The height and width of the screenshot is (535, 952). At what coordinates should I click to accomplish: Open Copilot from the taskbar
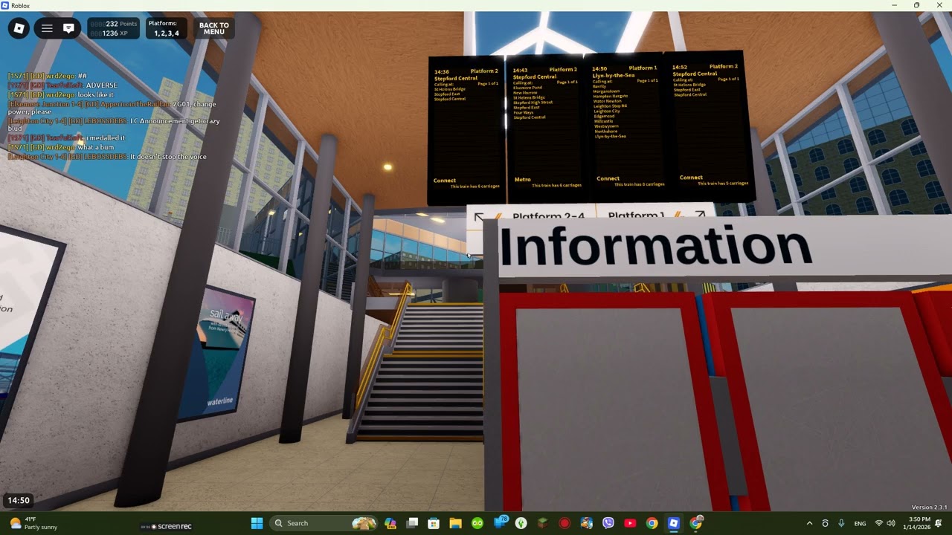[x=390, y=523]
